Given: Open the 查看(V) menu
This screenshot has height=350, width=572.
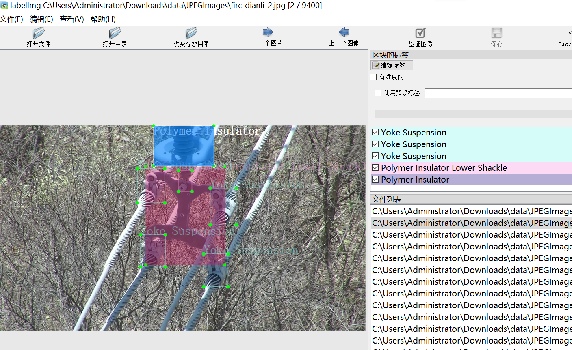Looking at the screenshot, I should pos(72,19).
